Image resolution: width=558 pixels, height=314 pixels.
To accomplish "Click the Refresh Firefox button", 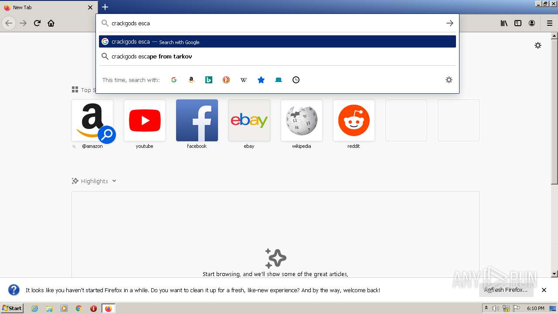I will 506,290.
